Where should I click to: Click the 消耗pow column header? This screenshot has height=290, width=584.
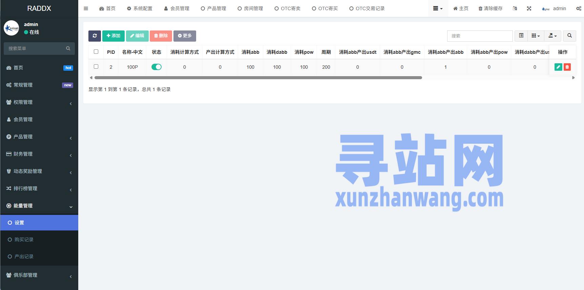click(x=304, y=52)
